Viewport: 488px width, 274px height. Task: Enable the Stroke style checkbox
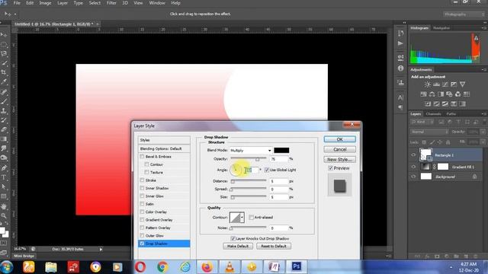point(143,180)
